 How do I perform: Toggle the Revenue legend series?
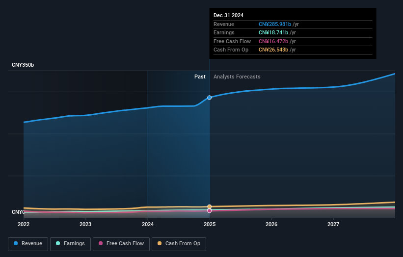click(28, 244)
